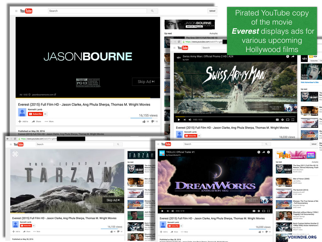Screen dimensions: 322x242
Task: Click share arrow on Trolls trailer
Action: (x=264, y=152)
